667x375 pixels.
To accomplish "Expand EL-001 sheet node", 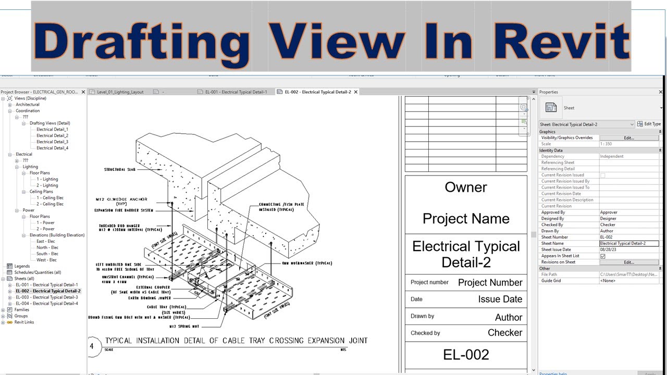I will pos(10,285).
